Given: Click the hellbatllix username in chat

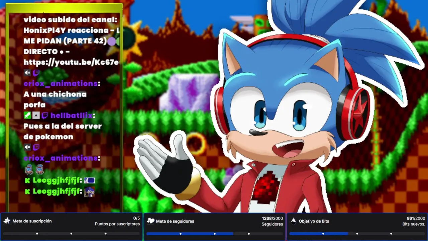Looking at the screenshot, I should [71, 115].
